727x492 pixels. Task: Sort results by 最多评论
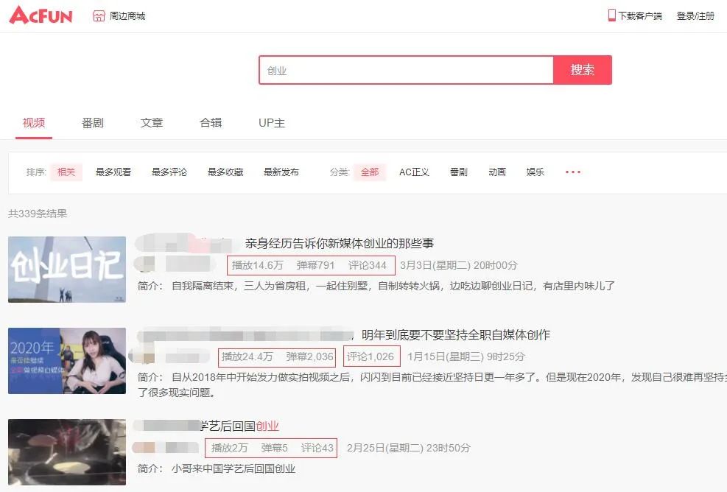click(169, 172)
